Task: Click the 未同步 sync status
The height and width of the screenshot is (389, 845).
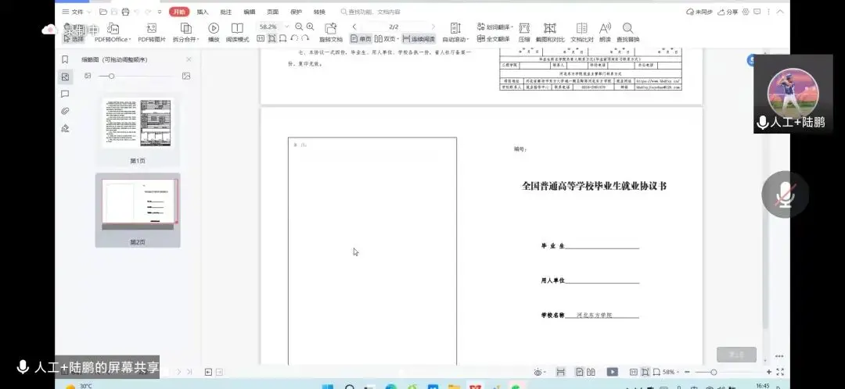Action: (x=699, y=11)
